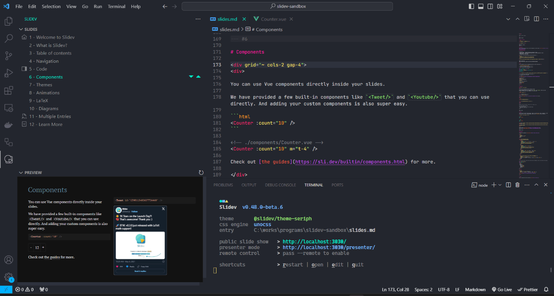This screenshot has width=554, height=296.
Task: Open tweet thumbnail in preview
Action: [x=140, y=245]
